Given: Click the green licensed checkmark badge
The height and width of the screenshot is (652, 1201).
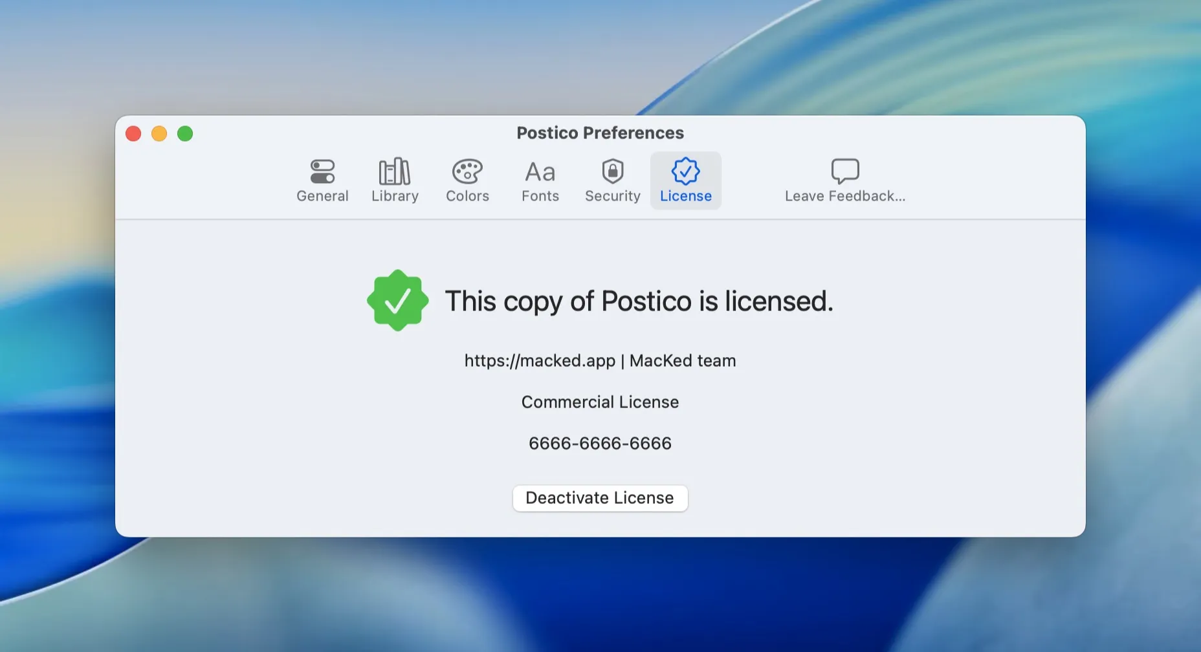Looking at the screenshot, I should coord(397,300).
